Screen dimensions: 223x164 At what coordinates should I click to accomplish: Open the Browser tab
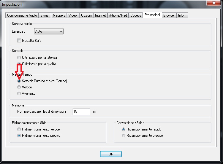click(x=169, y=15)
